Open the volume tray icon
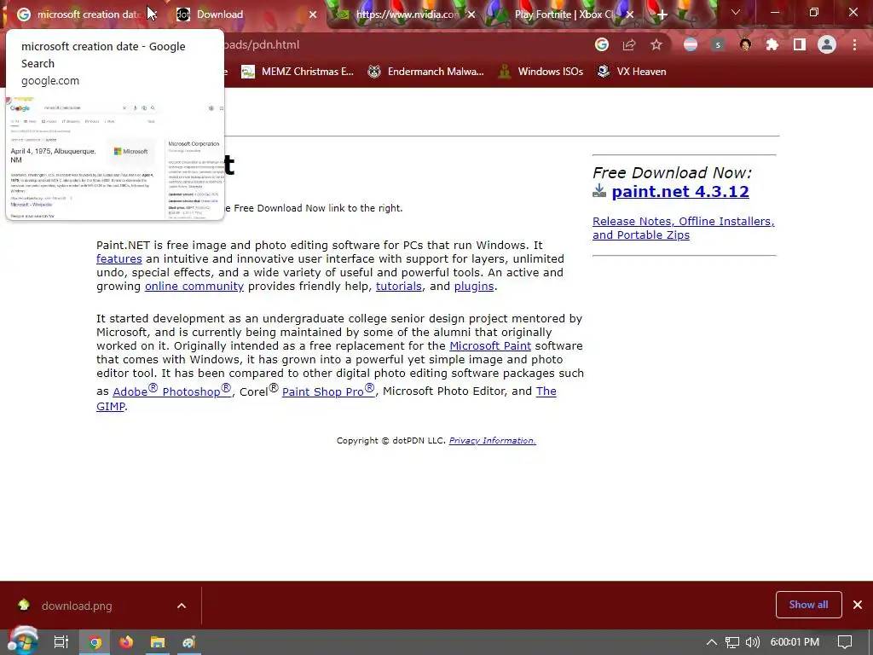Image resolution: width=873 pixels, height=655 pixels. click(753, 642)
